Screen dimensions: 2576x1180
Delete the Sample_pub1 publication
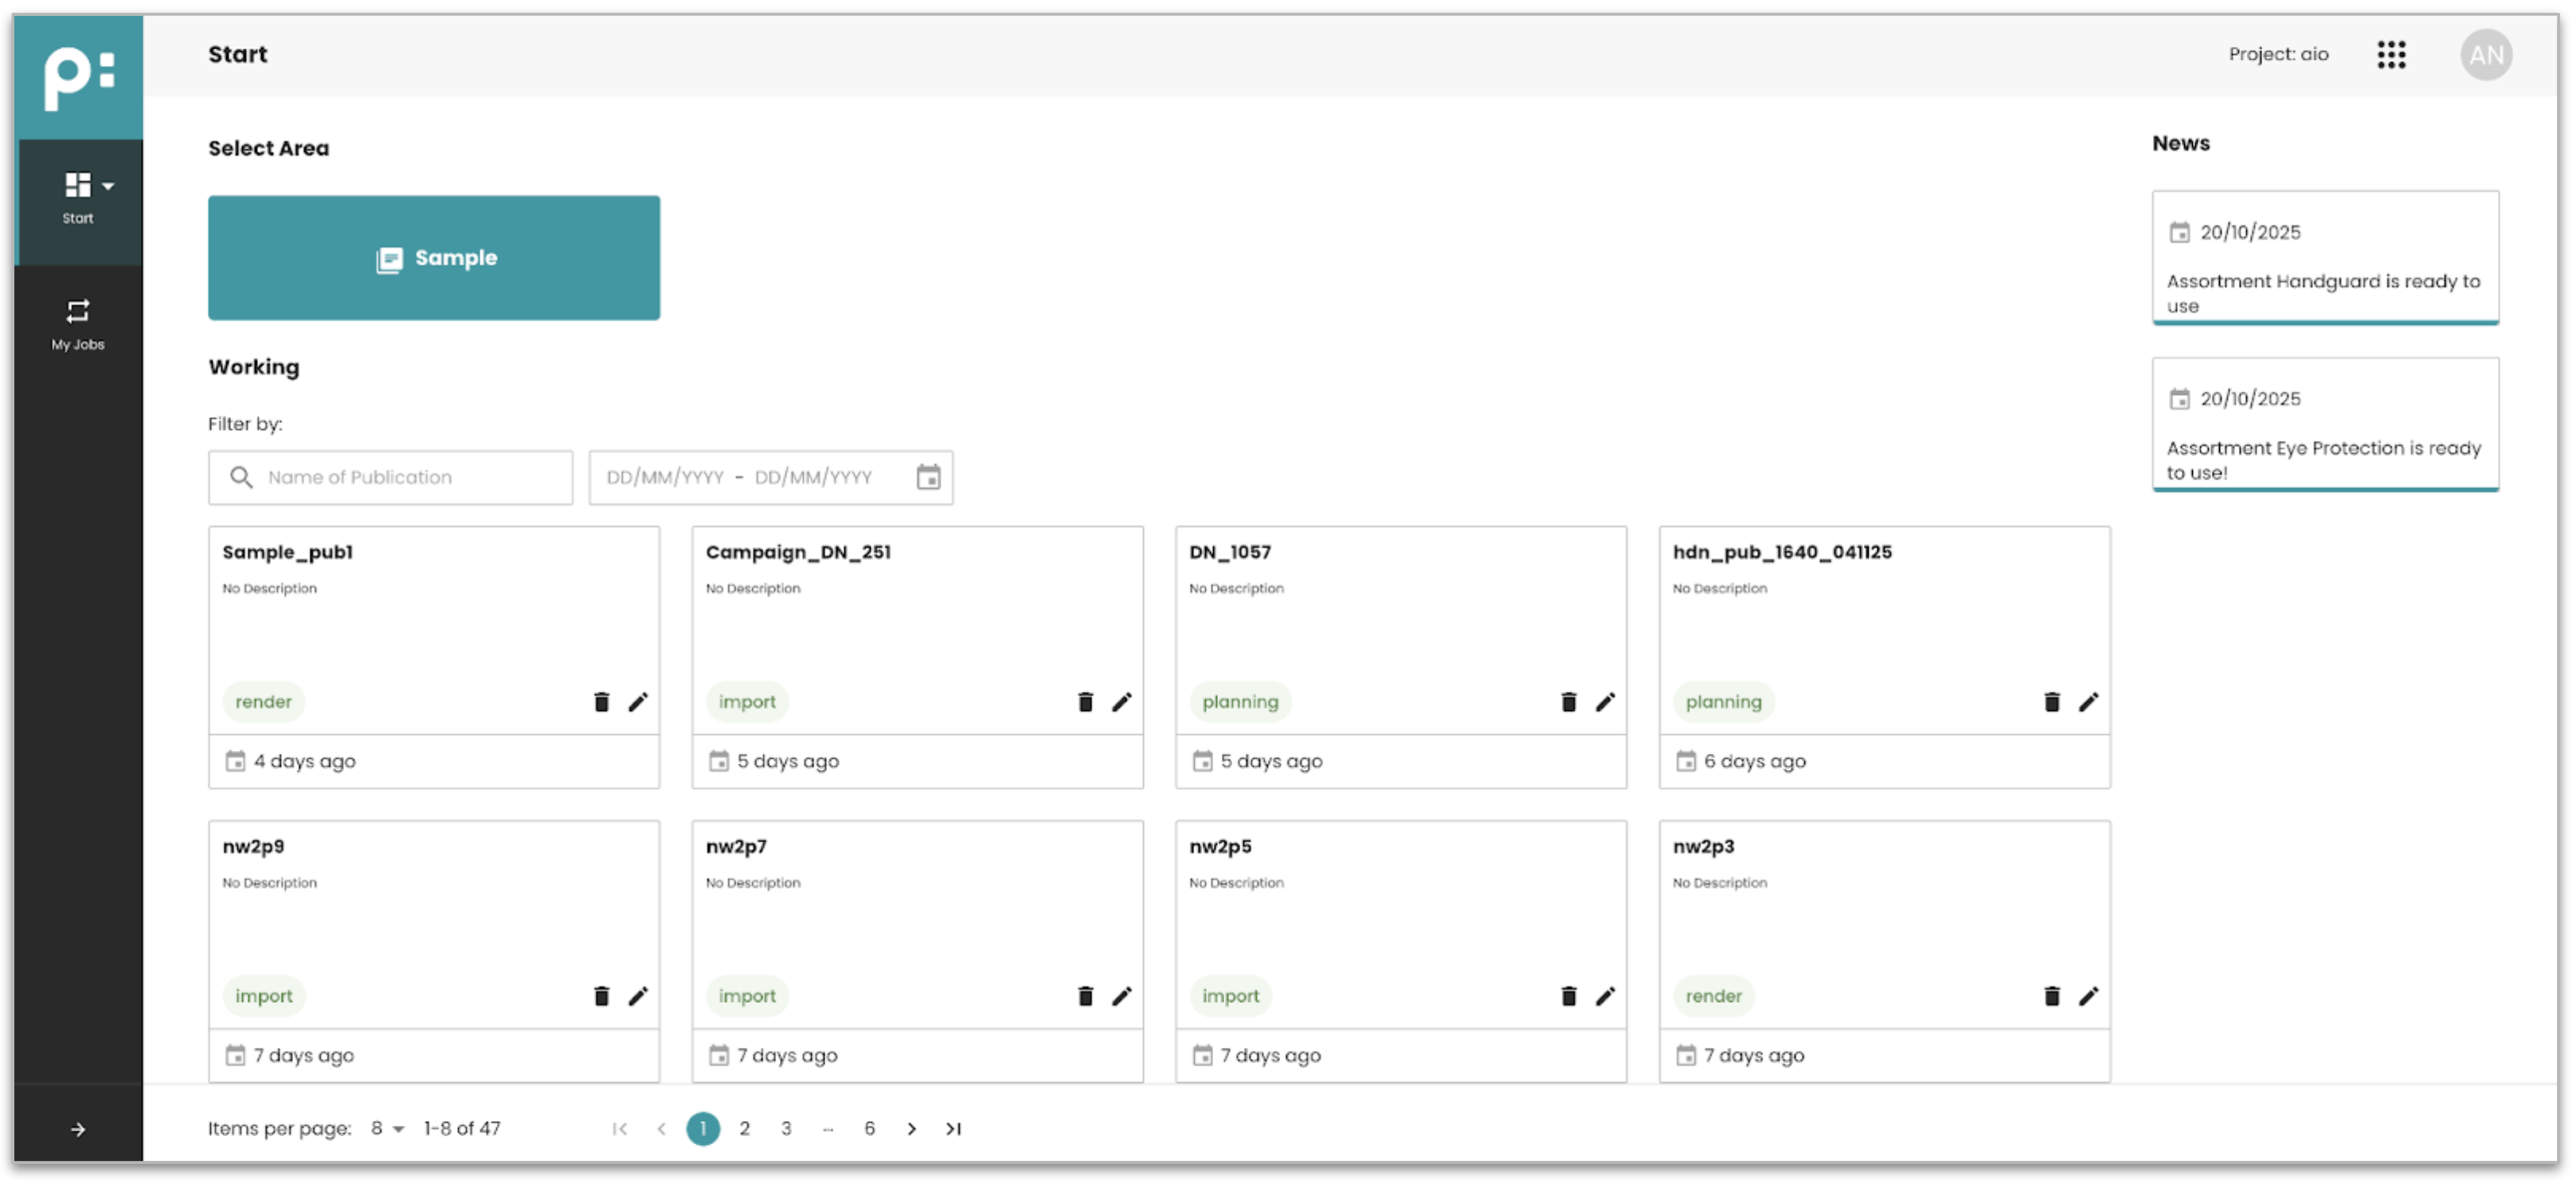[x=601, y=702]
